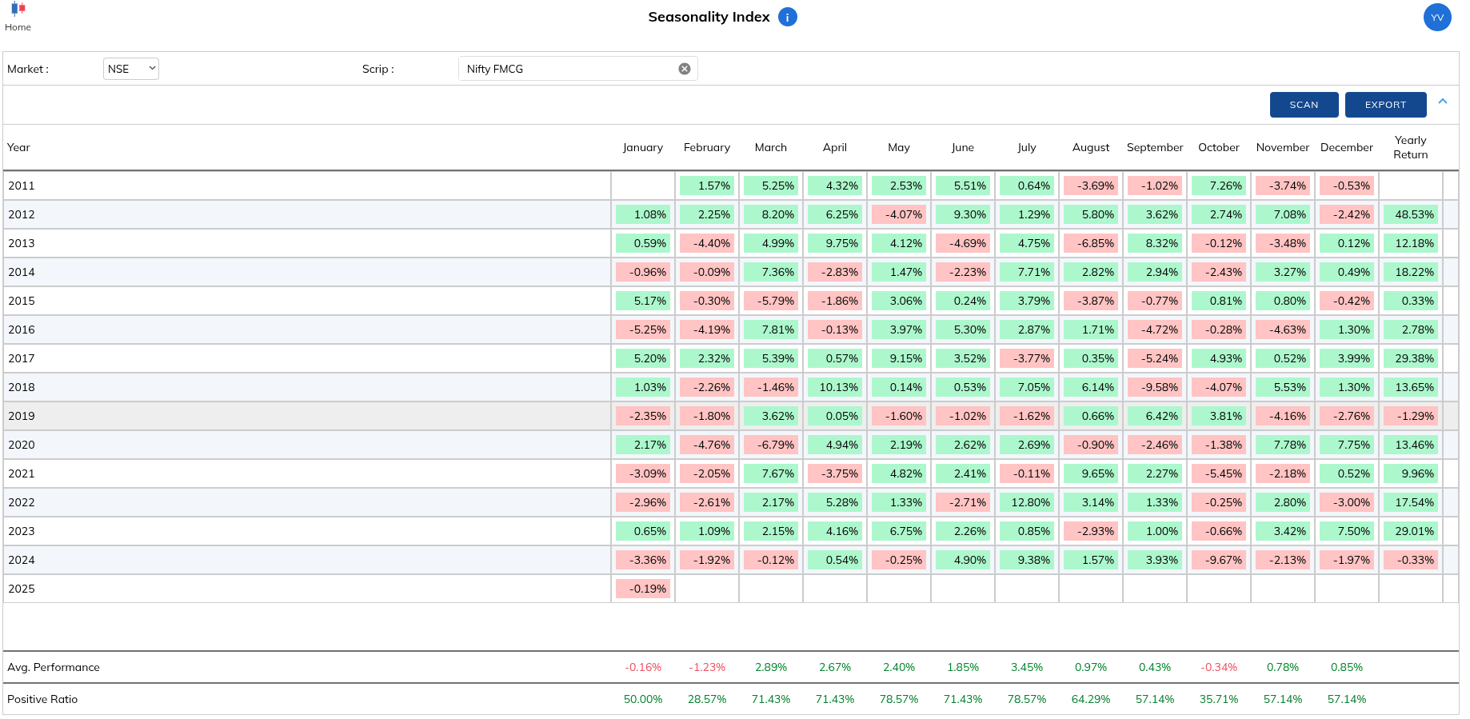Run the SCAN button
This screenshot has height=719, width=1470.
[x=1304, y=105]
